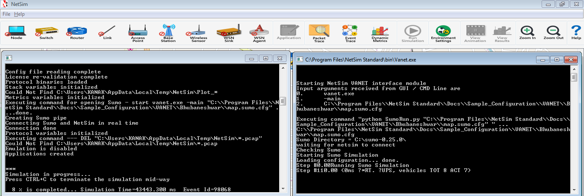Click 'Creating Sumo pipe' console line
The image size is (584, 196).
click(x=36, y=118)
